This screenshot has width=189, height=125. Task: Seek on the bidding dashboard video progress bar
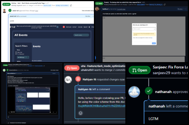tap(33, 114)
